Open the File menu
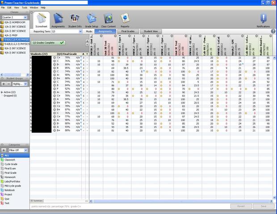The height and width of the screenshot is (214, 277). tap(3, 8)
